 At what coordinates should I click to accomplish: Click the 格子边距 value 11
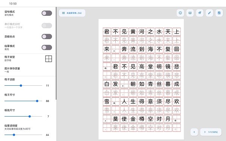click(x=47, y=86)
